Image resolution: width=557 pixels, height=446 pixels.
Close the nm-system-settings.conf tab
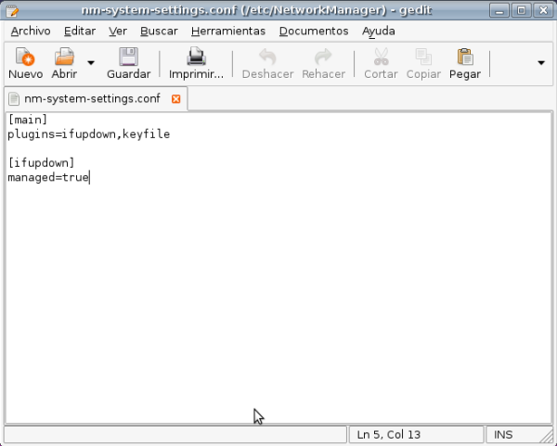[176, 98]
